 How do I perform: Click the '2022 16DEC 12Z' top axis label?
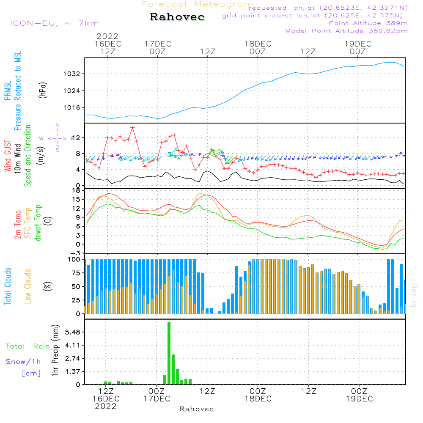(107, 44)
